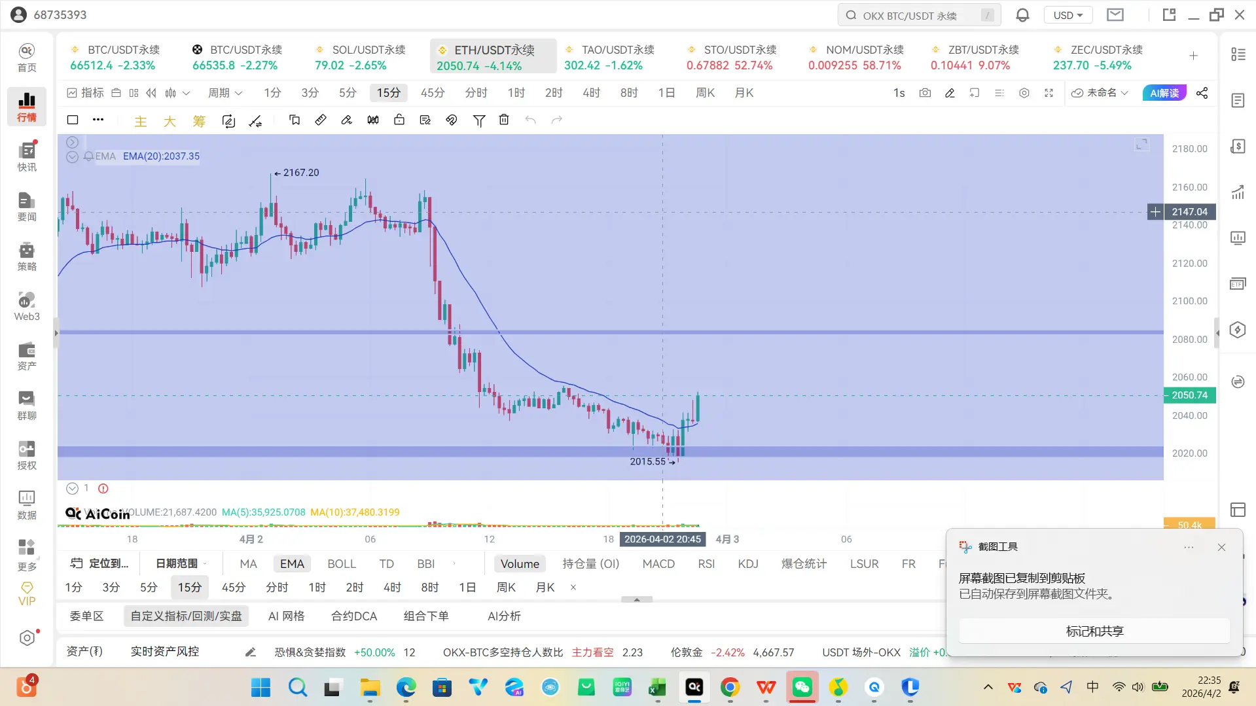Click the chart replay rewind icon
The height and width of the screenshot is (706, 1256).
pyautogui.click(x=151, y=93)
